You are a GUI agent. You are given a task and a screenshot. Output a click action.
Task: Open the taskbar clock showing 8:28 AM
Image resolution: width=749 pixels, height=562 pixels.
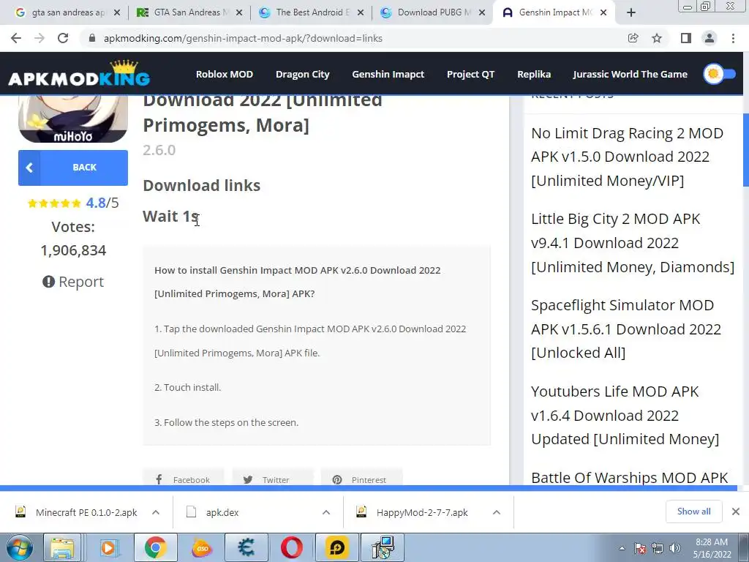point(712,548)
